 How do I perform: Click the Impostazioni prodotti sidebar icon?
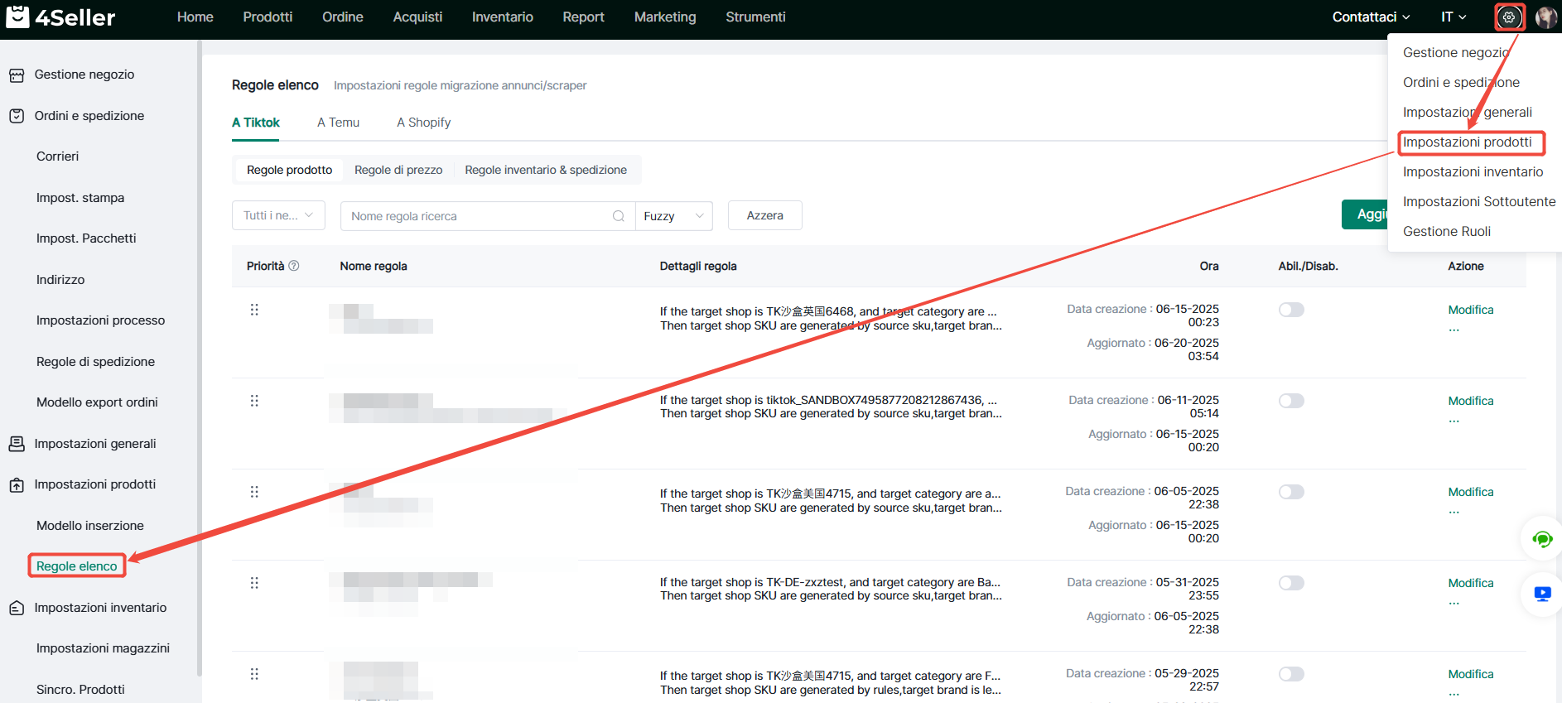coord(17,485)
